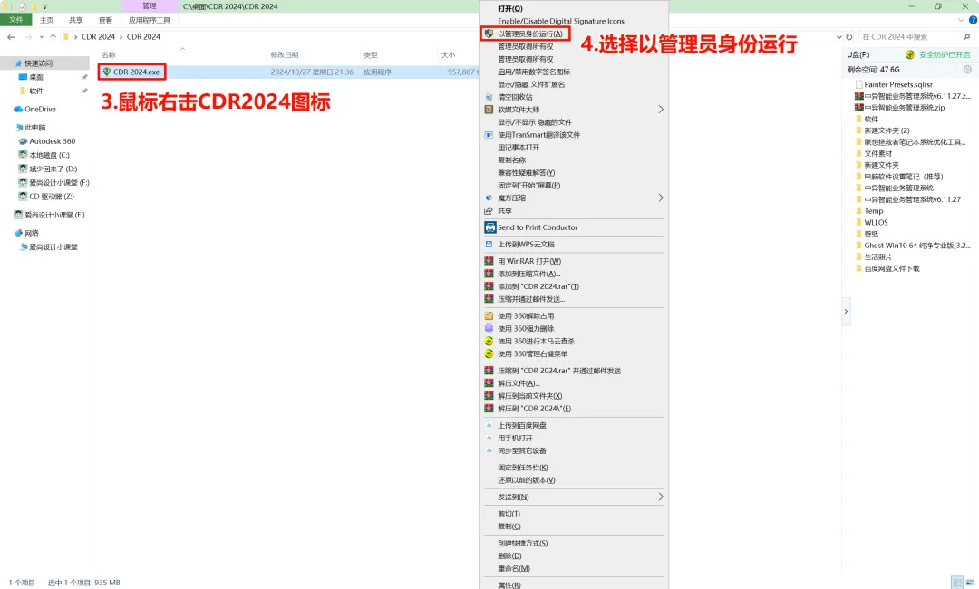This screenshot has width=979, height=589.
Task: Click 启用/禁用数字签名图标 menu entry
Action: [534, 72]
